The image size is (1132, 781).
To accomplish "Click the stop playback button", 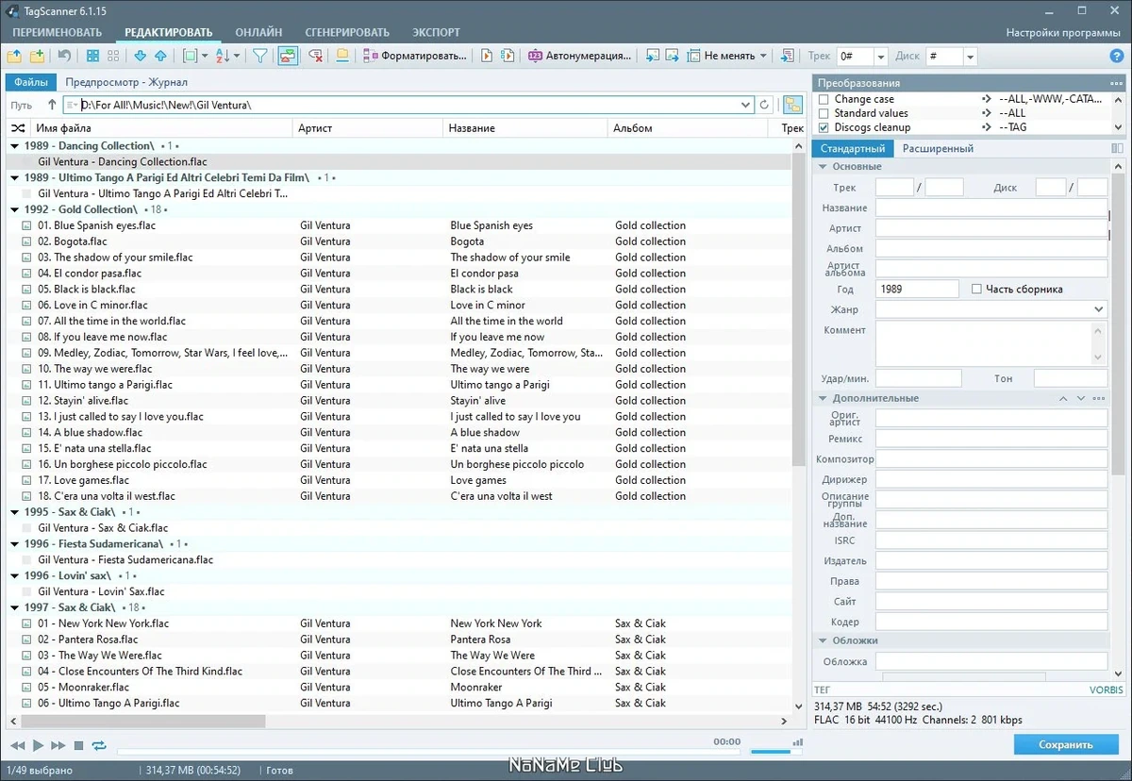I will (79, 745).
